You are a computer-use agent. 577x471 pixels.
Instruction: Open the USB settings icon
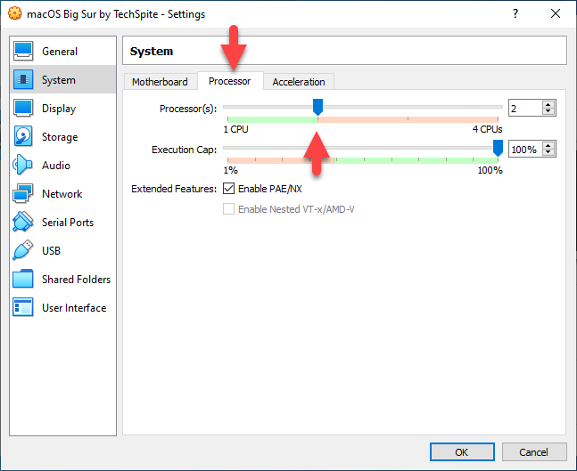click(23, 251)
